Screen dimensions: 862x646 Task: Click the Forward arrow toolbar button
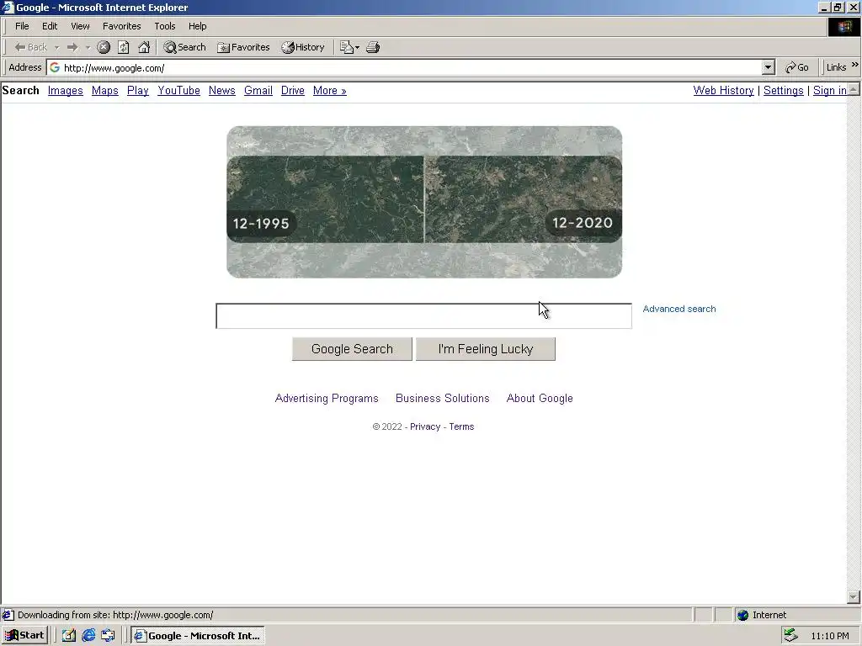click(x=72, y=47)
